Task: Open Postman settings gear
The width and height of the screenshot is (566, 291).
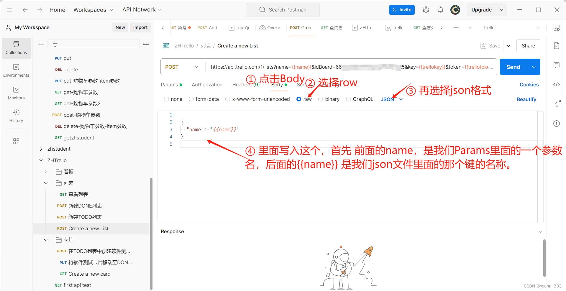Action: tap(426, 9)
